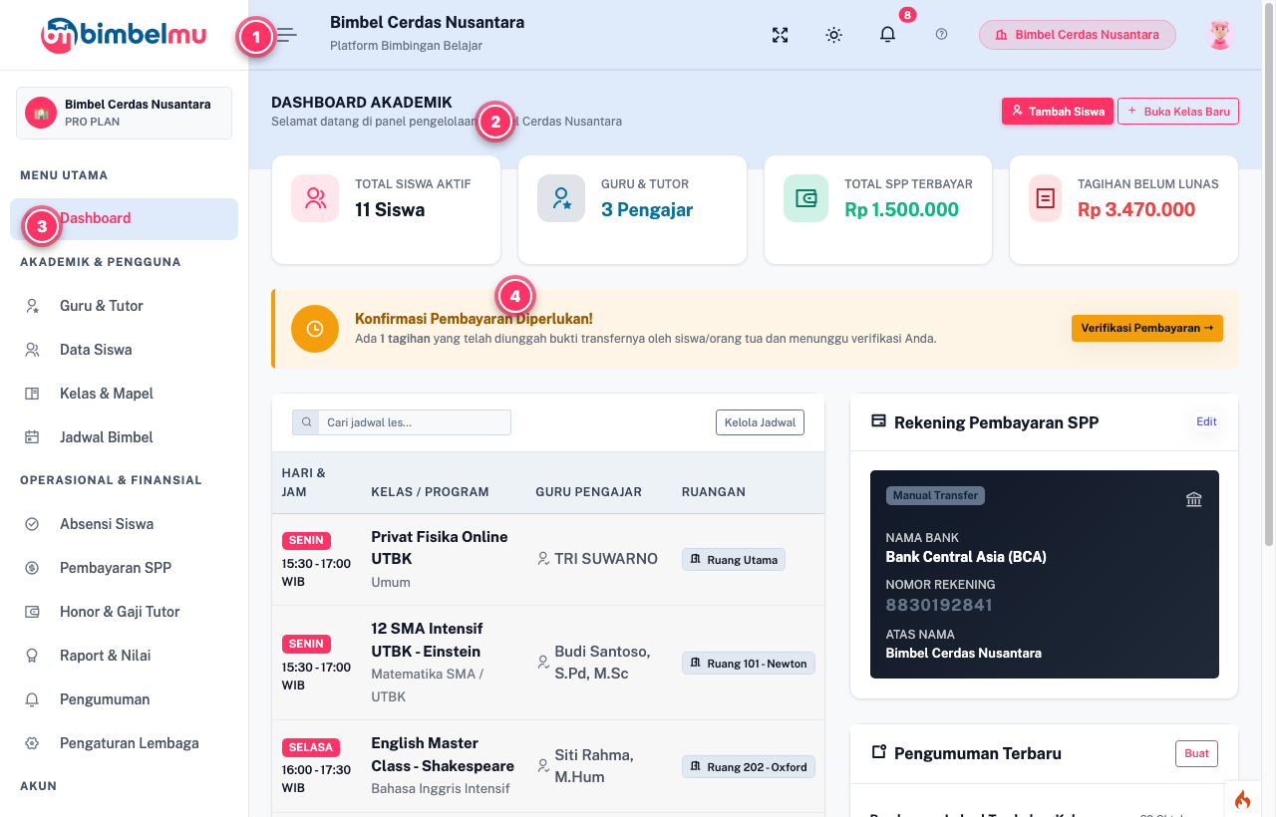Click the Pengaturan Lembaga gear icon
The height and width of the screenshot is (817, 1276).
coord(32,743)
